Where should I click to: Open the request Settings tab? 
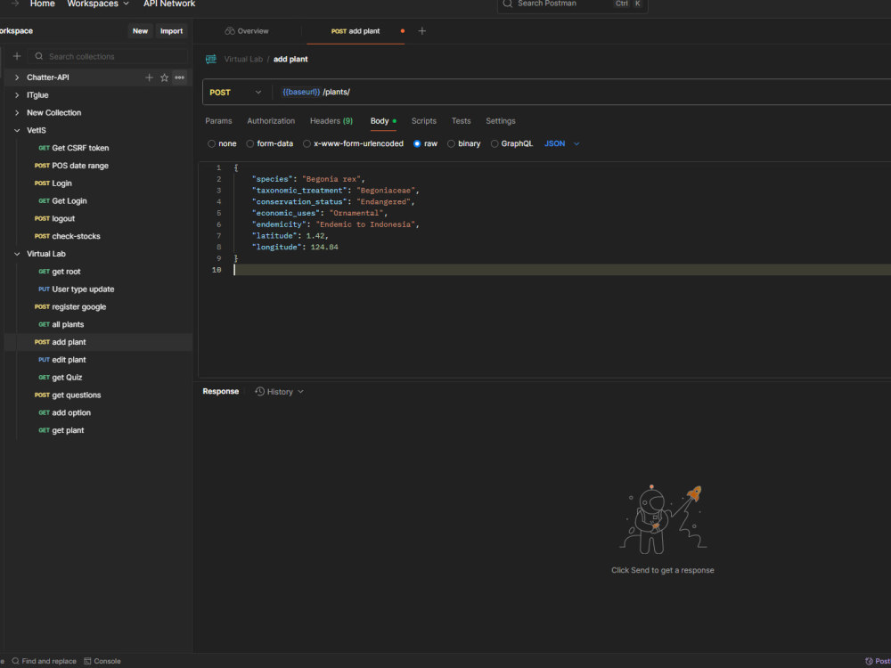tap(501, 121)
